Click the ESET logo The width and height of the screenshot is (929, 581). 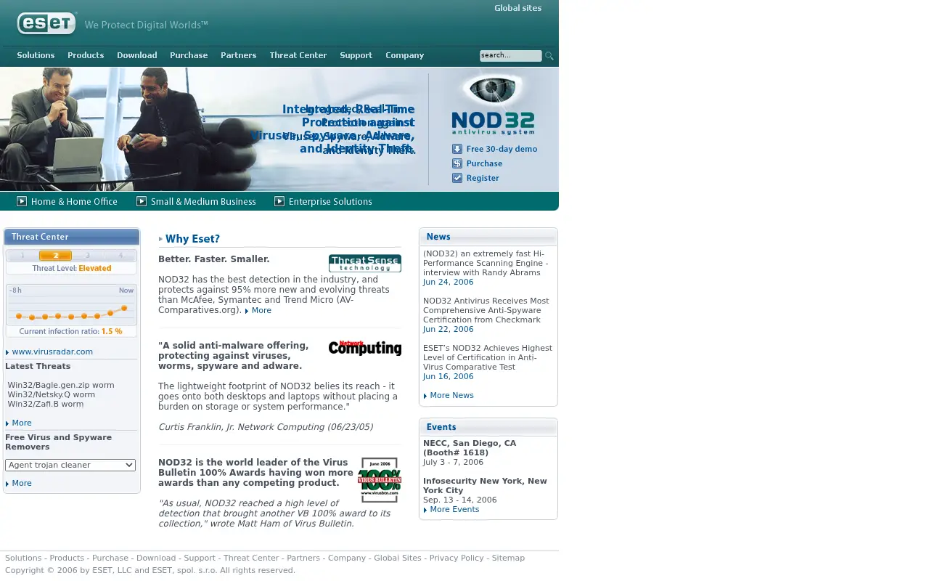[x=46, y=23]
